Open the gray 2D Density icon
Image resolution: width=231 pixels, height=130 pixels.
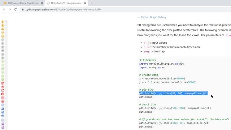tap(3, 58)
